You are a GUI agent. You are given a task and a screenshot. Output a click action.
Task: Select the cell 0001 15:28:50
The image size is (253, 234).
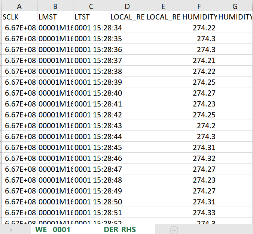pyautogui.click(x=91, y=202)
